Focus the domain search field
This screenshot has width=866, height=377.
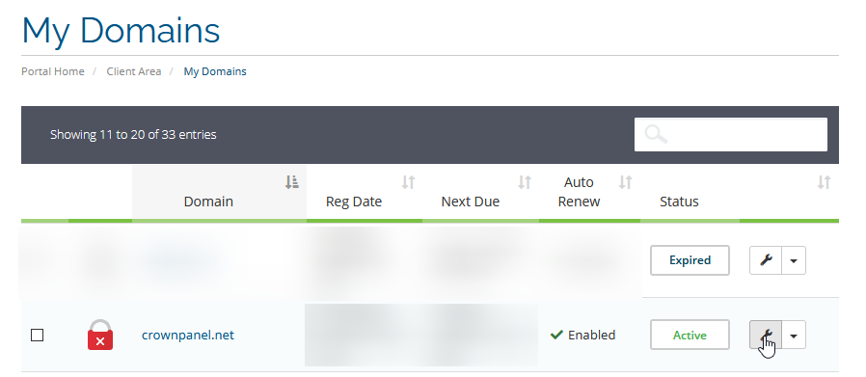(x=731, y=134)
